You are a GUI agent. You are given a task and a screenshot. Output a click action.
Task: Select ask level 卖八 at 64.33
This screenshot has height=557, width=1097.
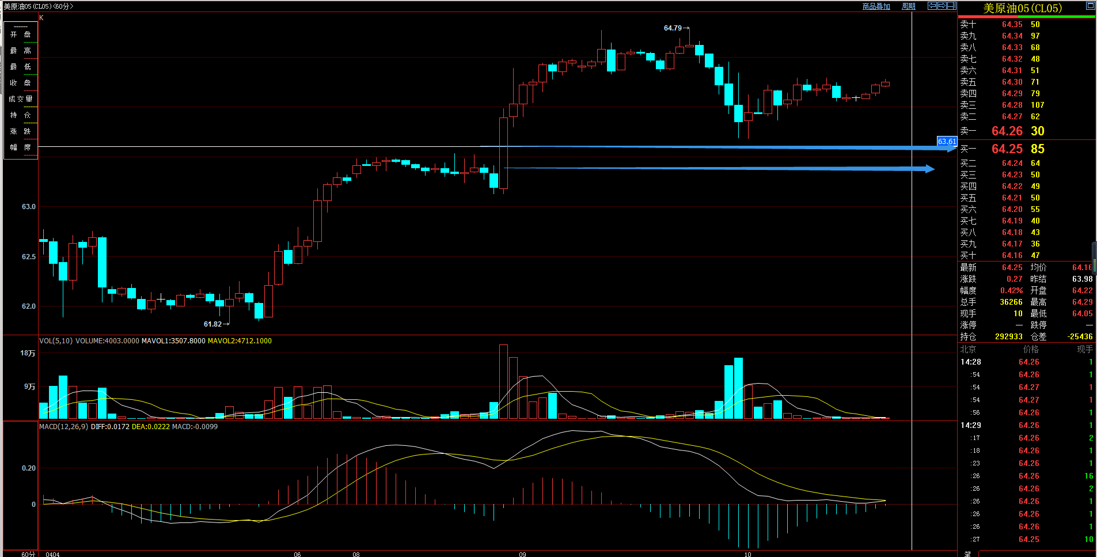pyautogui.click(x=1027, y=47)
